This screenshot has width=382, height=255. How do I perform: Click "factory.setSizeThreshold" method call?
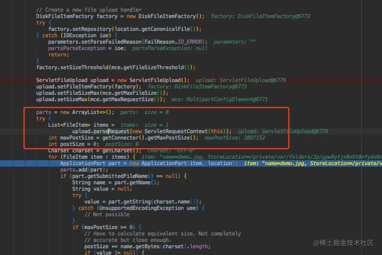[x=72, y=67]
